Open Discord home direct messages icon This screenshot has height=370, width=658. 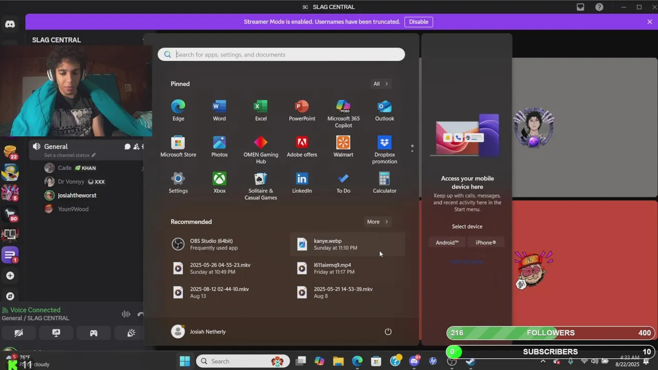pos(10,24)
